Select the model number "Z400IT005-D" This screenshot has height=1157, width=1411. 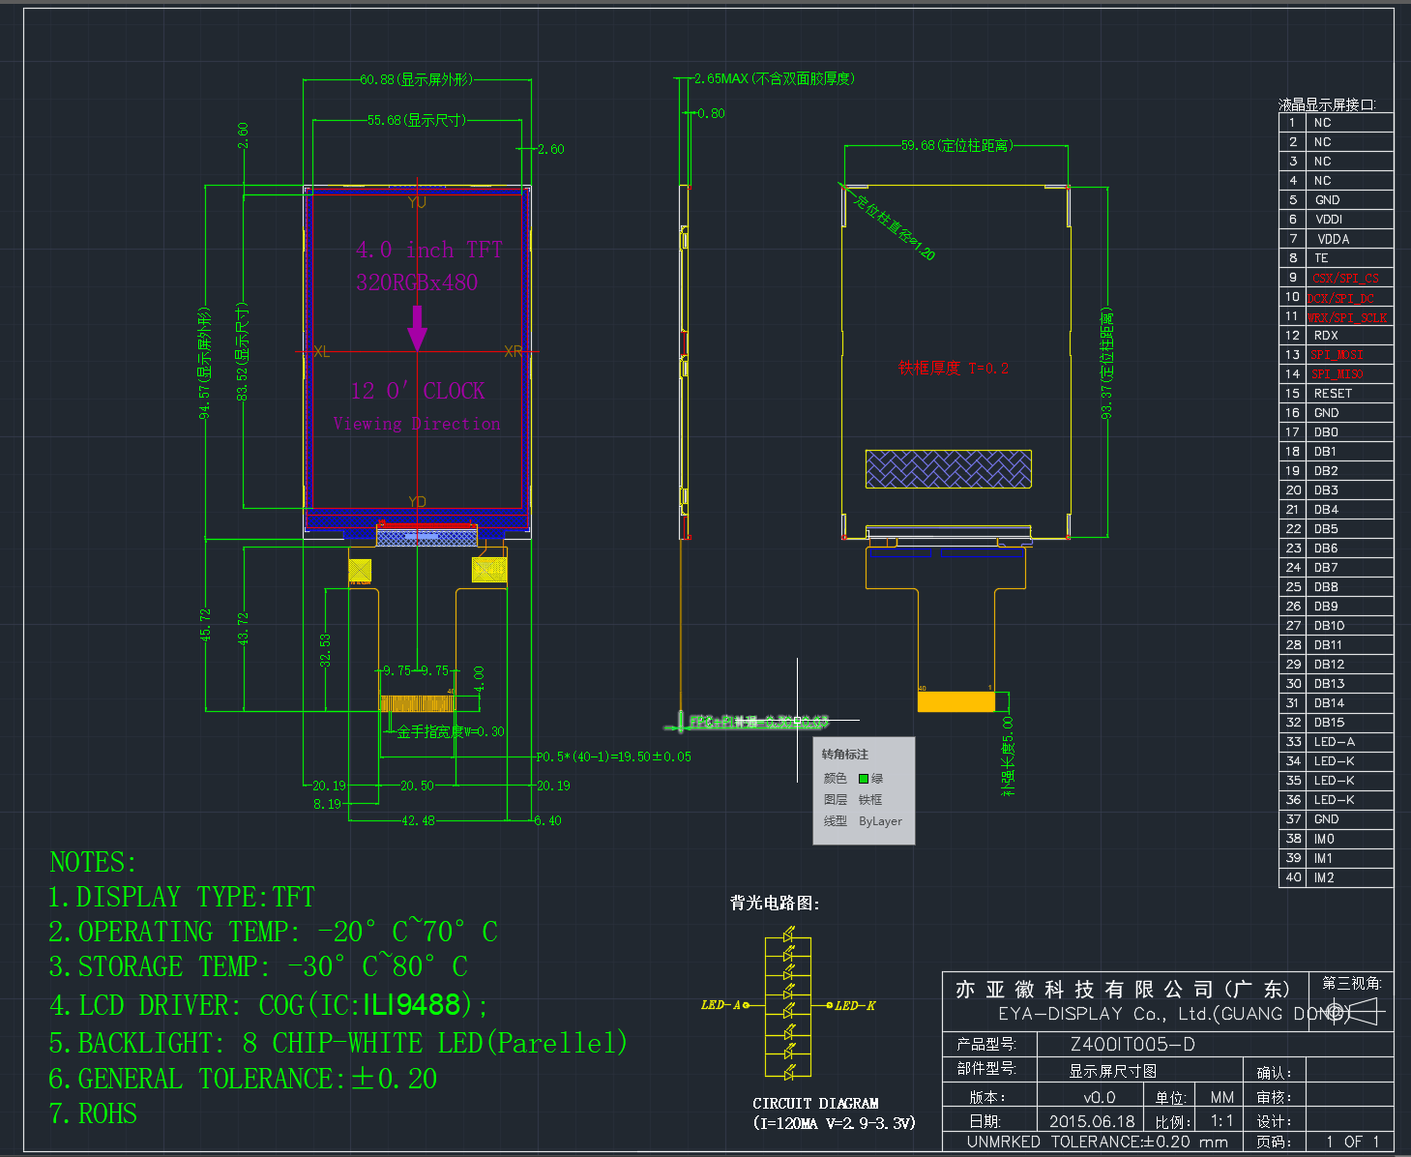coord(1132,1045)
